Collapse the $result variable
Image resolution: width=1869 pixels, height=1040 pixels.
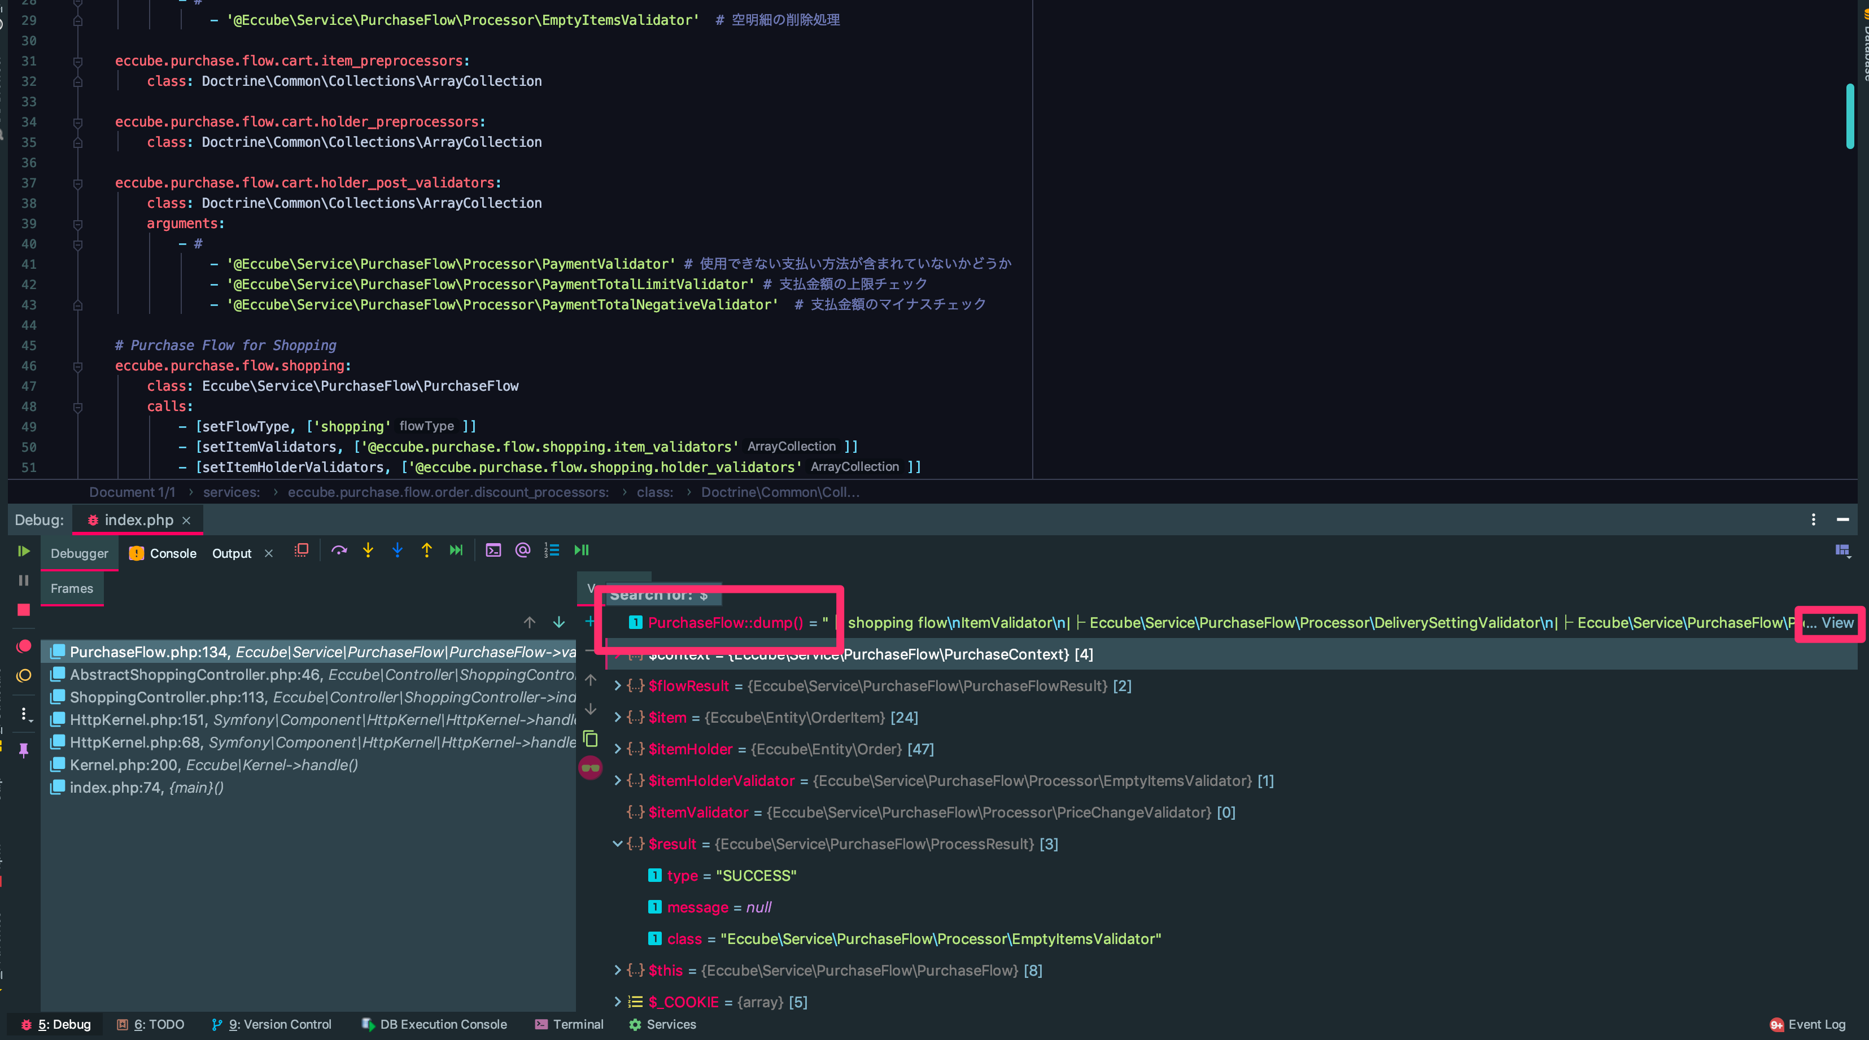click(617, 844)
